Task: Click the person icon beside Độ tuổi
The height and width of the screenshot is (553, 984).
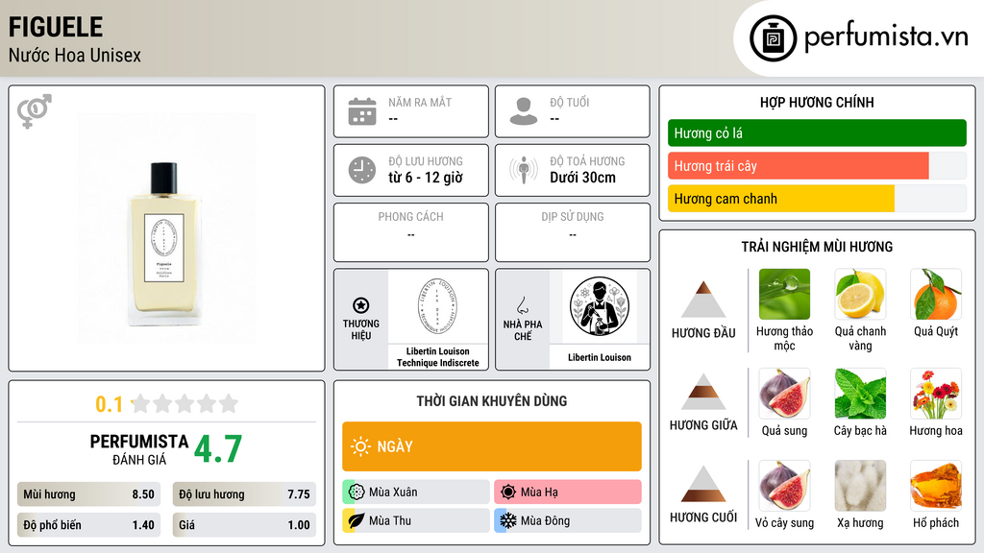Action: point(524,111)
